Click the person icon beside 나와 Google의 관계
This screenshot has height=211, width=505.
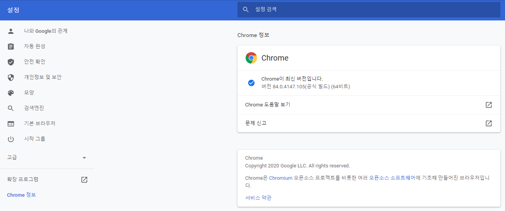point(11,31)
